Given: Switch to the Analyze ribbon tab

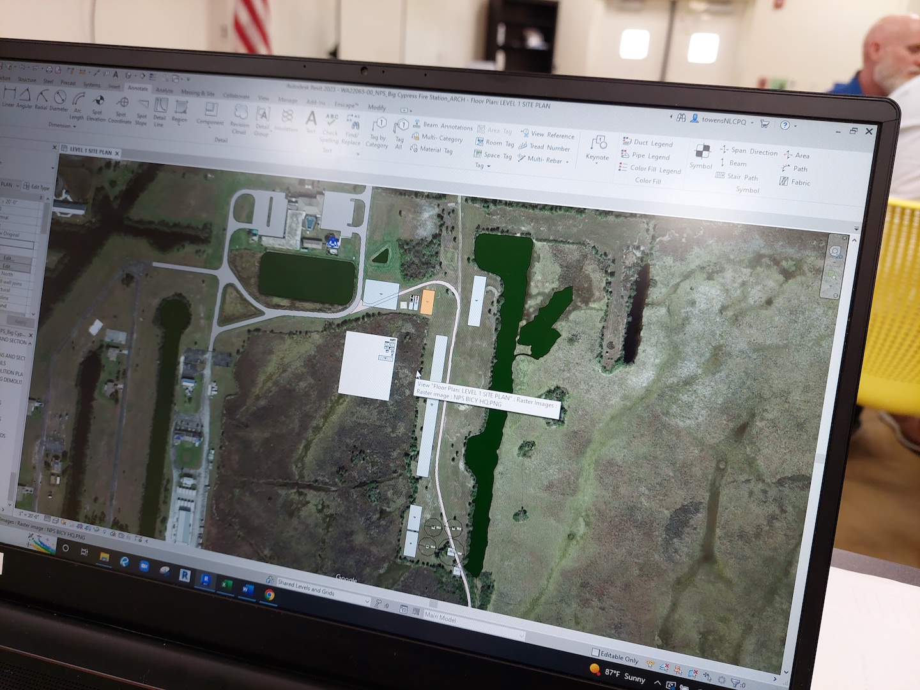Looking at the screenshot, I should click(164, 90).
